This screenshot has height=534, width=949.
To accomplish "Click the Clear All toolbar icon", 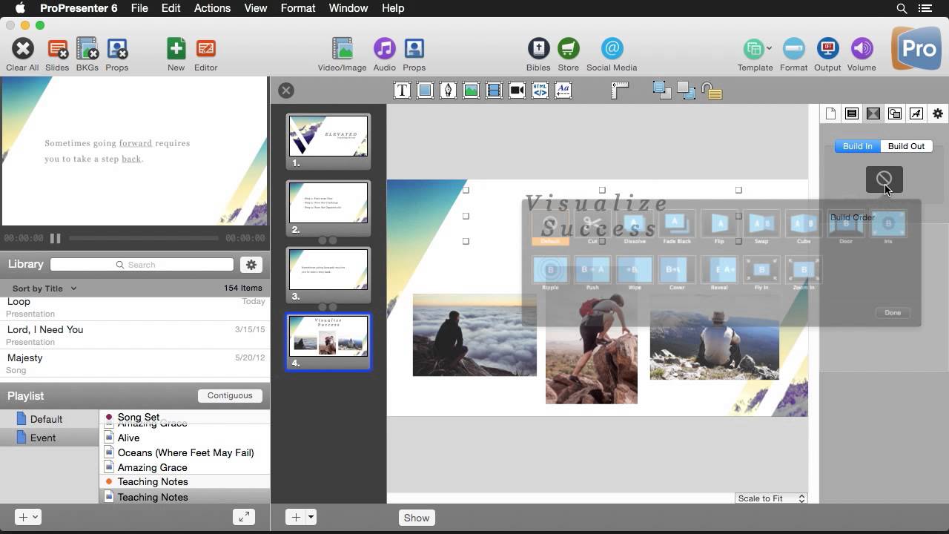I will tap(22, 49).
